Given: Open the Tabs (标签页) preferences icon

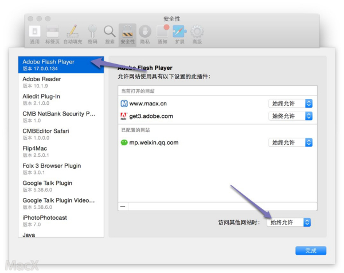Looking at the screenshot, I should tap(52, 34).
